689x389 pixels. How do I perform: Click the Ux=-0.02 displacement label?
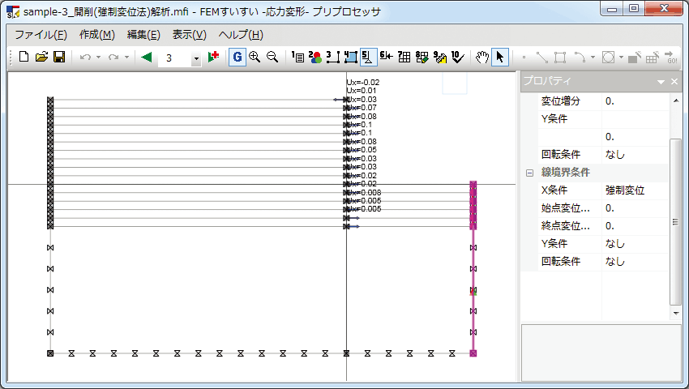[x=363, y=82]
